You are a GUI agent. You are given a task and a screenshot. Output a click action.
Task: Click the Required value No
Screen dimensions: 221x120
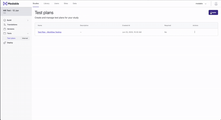[x=165, y=32]
